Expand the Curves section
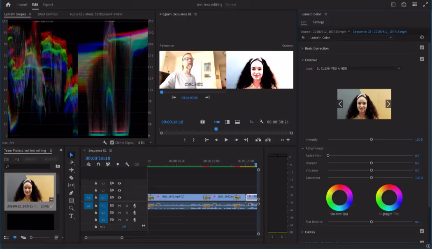 (x=302, y=232)
